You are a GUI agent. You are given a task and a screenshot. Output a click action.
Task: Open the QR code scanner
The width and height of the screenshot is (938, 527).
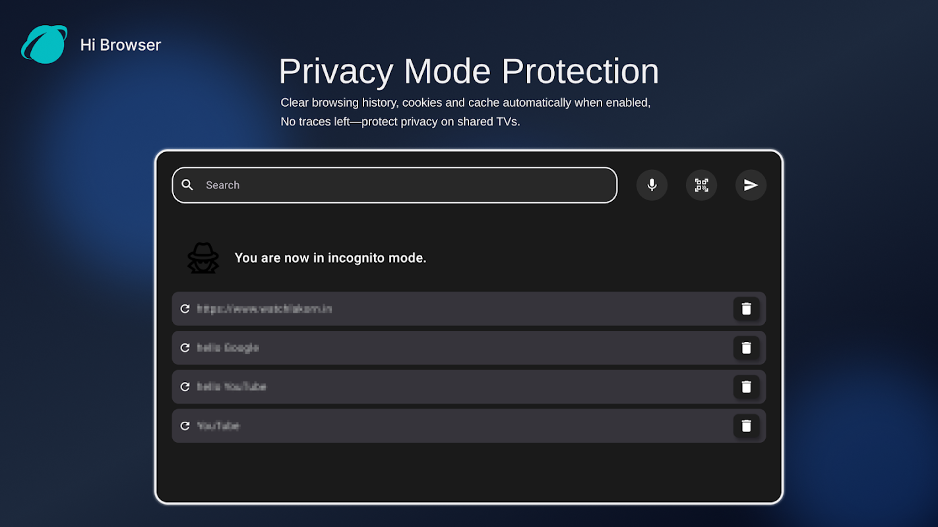[x=701, y=185]
